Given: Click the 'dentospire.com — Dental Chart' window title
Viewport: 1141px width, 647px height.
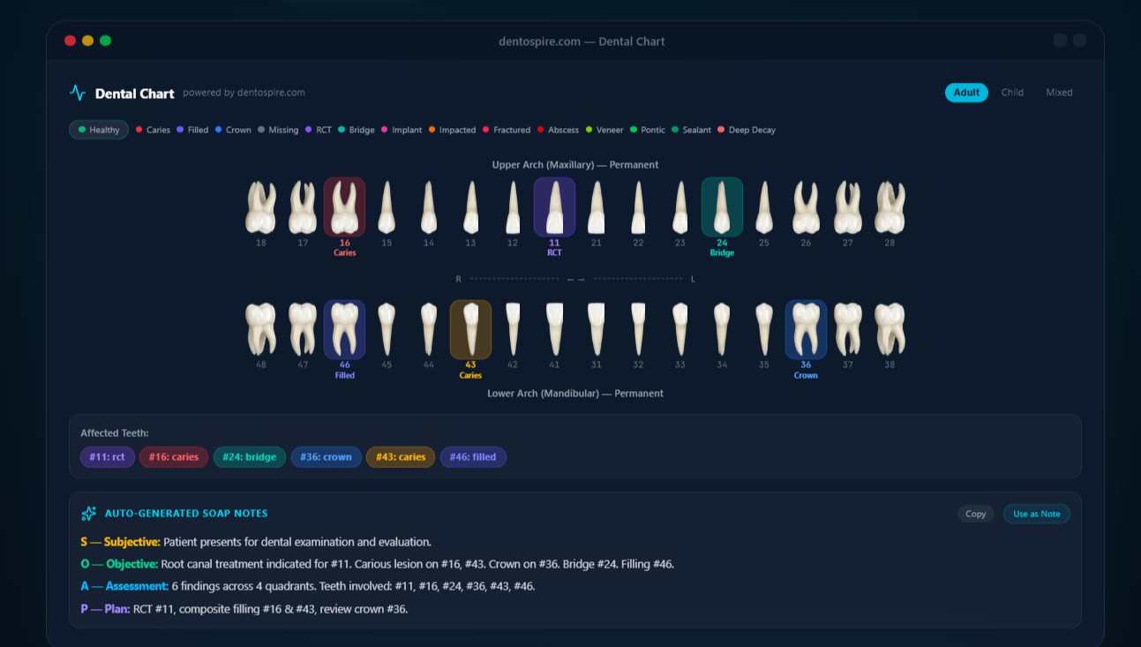Looking at the screenshot, I should coord(582,41).
